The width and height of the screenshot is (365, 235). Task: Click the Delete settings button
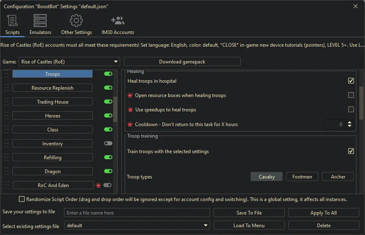[x=324, y=225]
